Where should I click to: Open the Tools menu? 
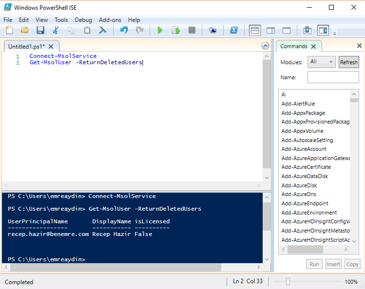(x=61, y=20)
